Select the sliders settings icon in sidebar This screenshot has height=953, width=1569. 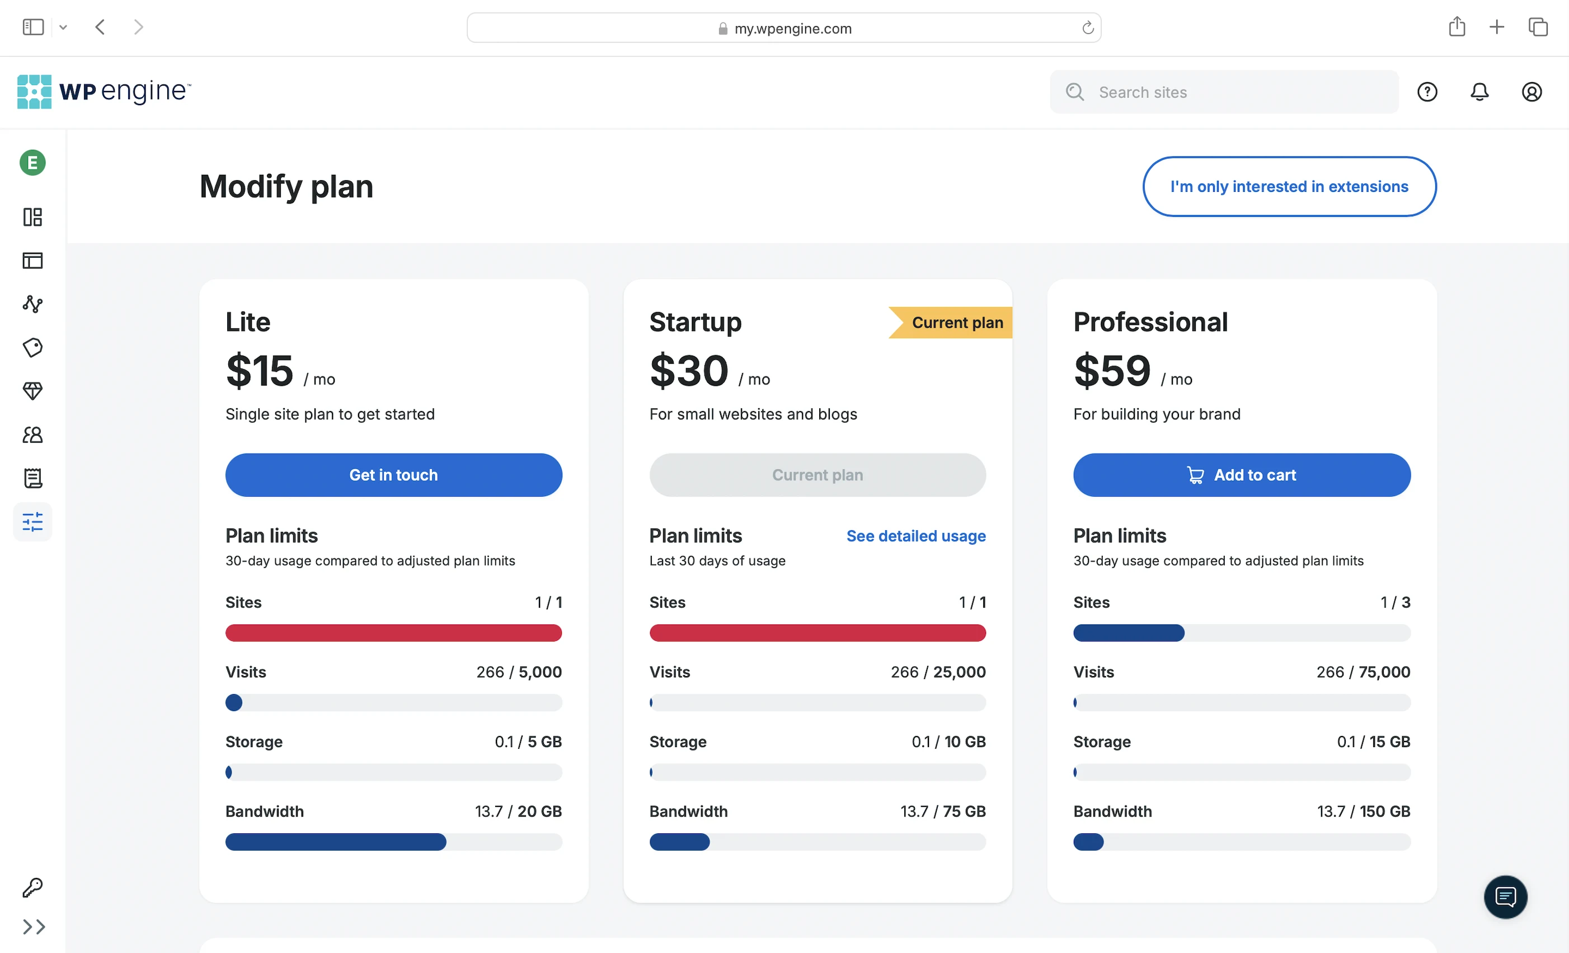[32, 522]
